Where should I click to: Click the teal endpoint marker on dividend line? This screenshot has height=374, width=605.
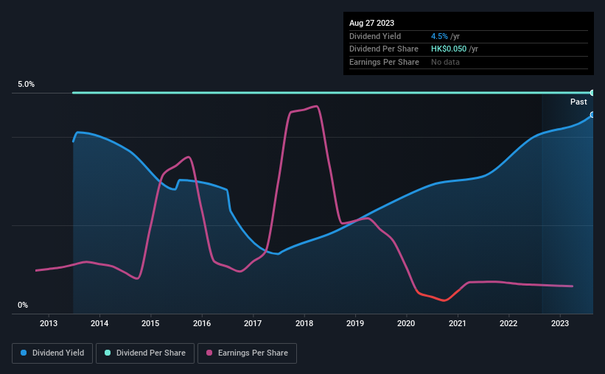point(592,93)
